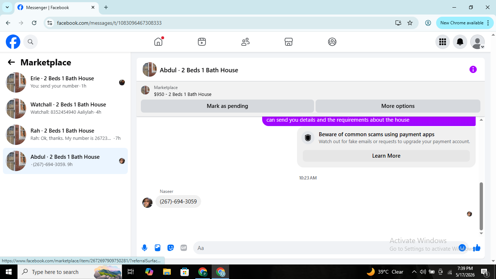496x279 pixels.
Task: Open the volume control
Action: point(423,272)
